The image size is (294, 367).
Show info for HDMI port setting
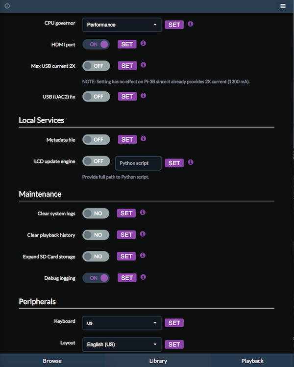point(143,43)
